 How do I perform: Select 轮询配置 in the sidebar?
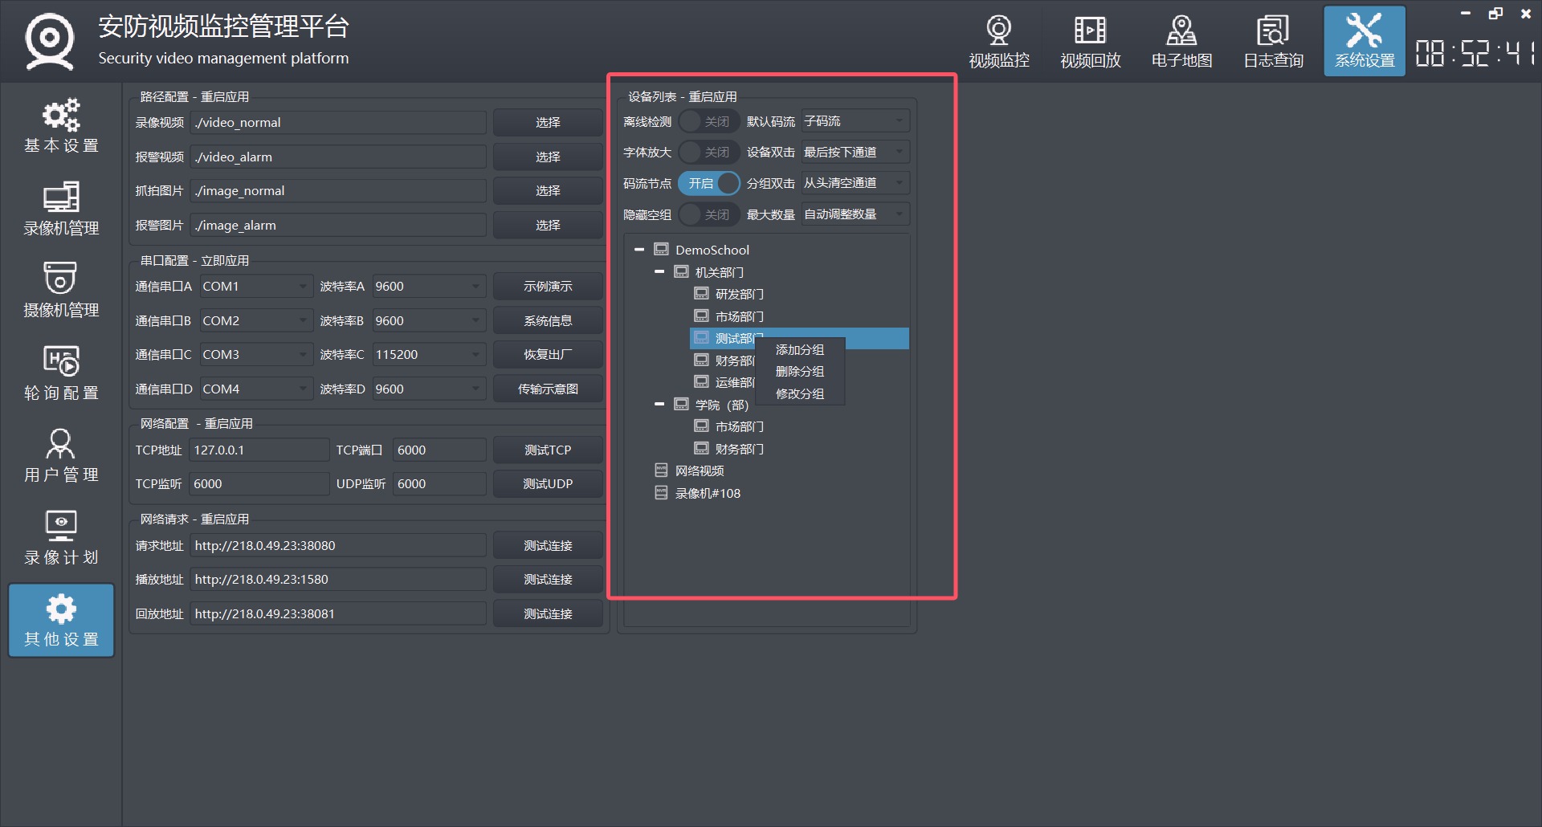(x=61, y=373)
